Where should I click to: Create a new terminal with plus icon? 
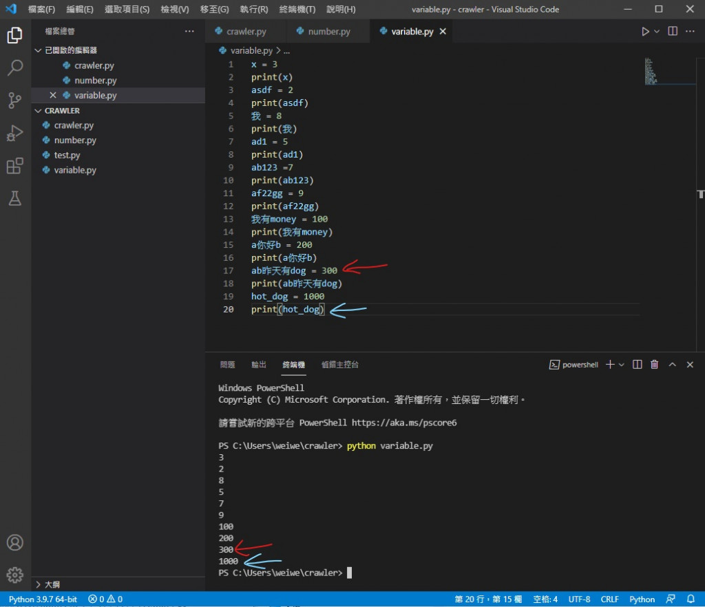point(610,364)
